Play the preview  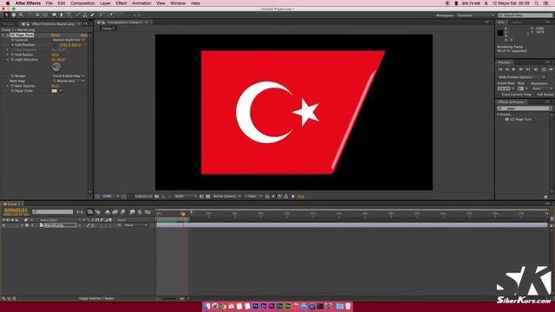coord(513,69)
